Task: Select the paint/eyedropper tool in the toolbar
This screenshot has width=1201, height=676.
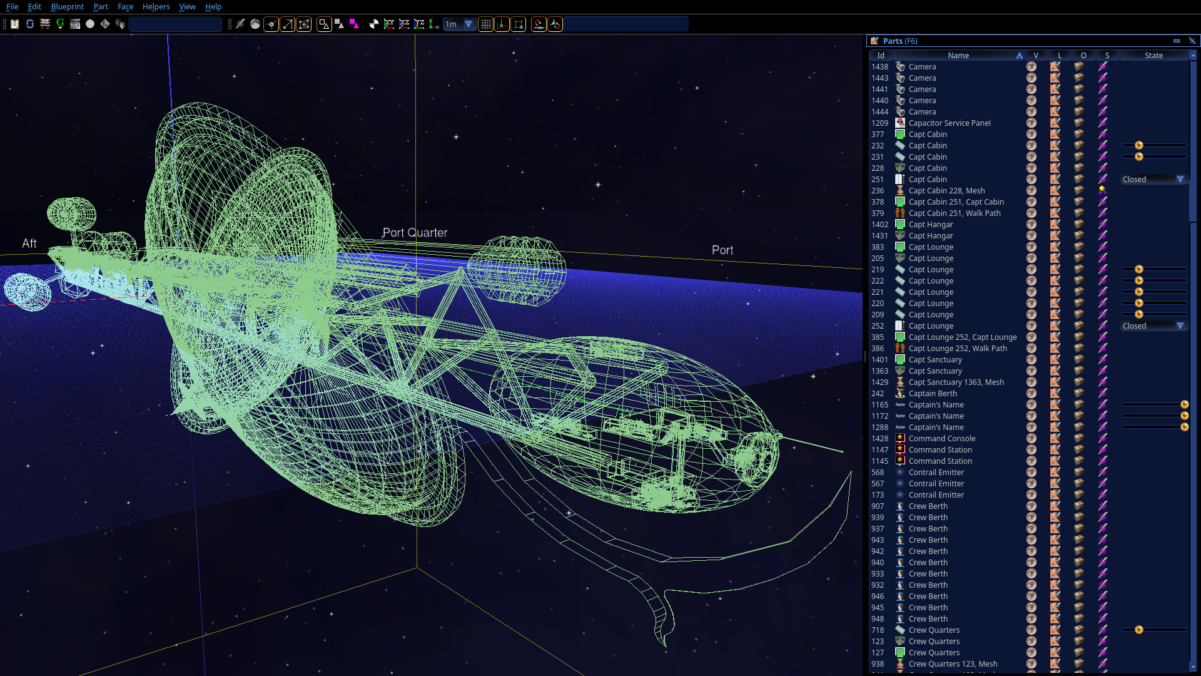Action: point(240,24)
